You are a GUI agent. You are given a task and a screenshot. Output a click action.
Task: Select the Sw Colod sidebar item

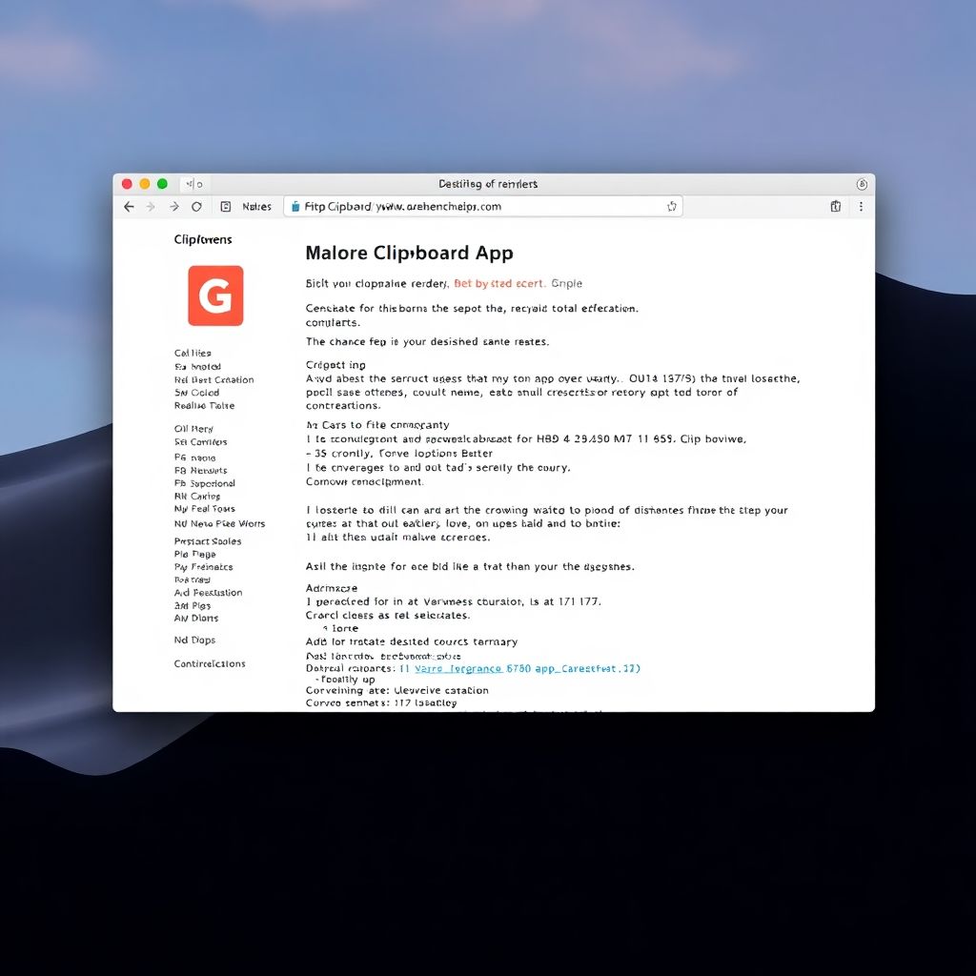pyautogui.click(x=196, y=393)
